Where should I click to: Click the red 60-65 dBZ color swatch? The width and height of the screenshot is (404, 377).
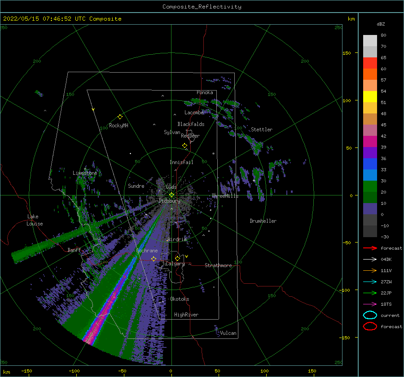click(x=370, y=63)
